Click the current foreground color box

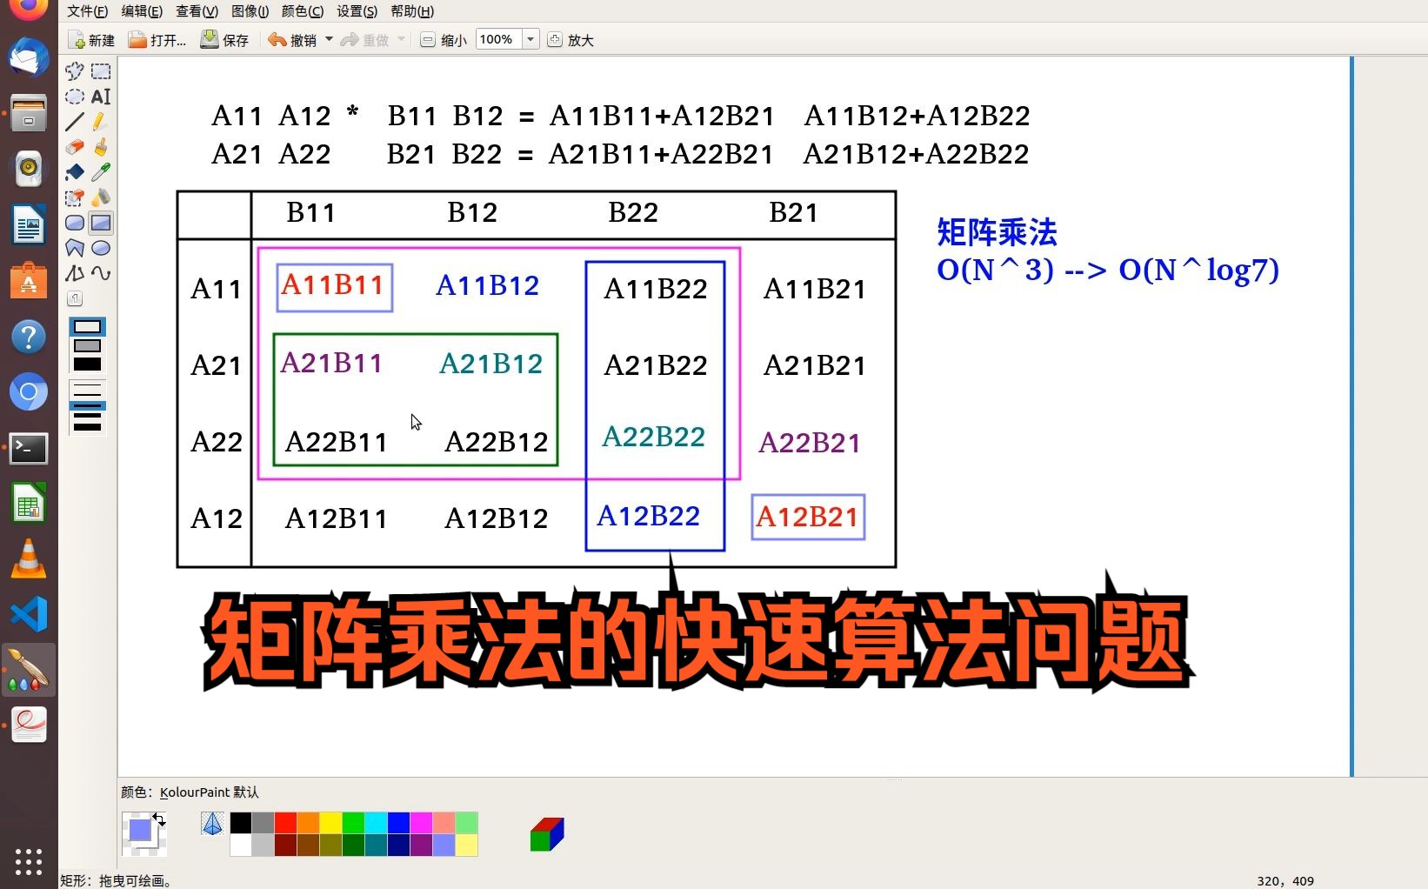pos(139,830)
